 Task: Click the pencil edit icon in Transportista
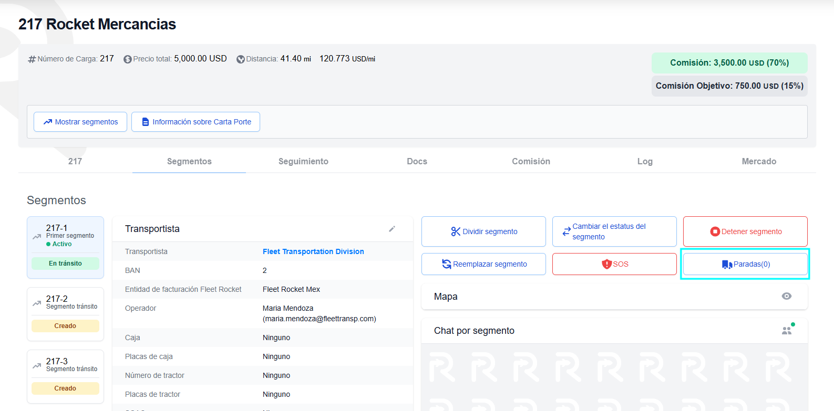392,229
